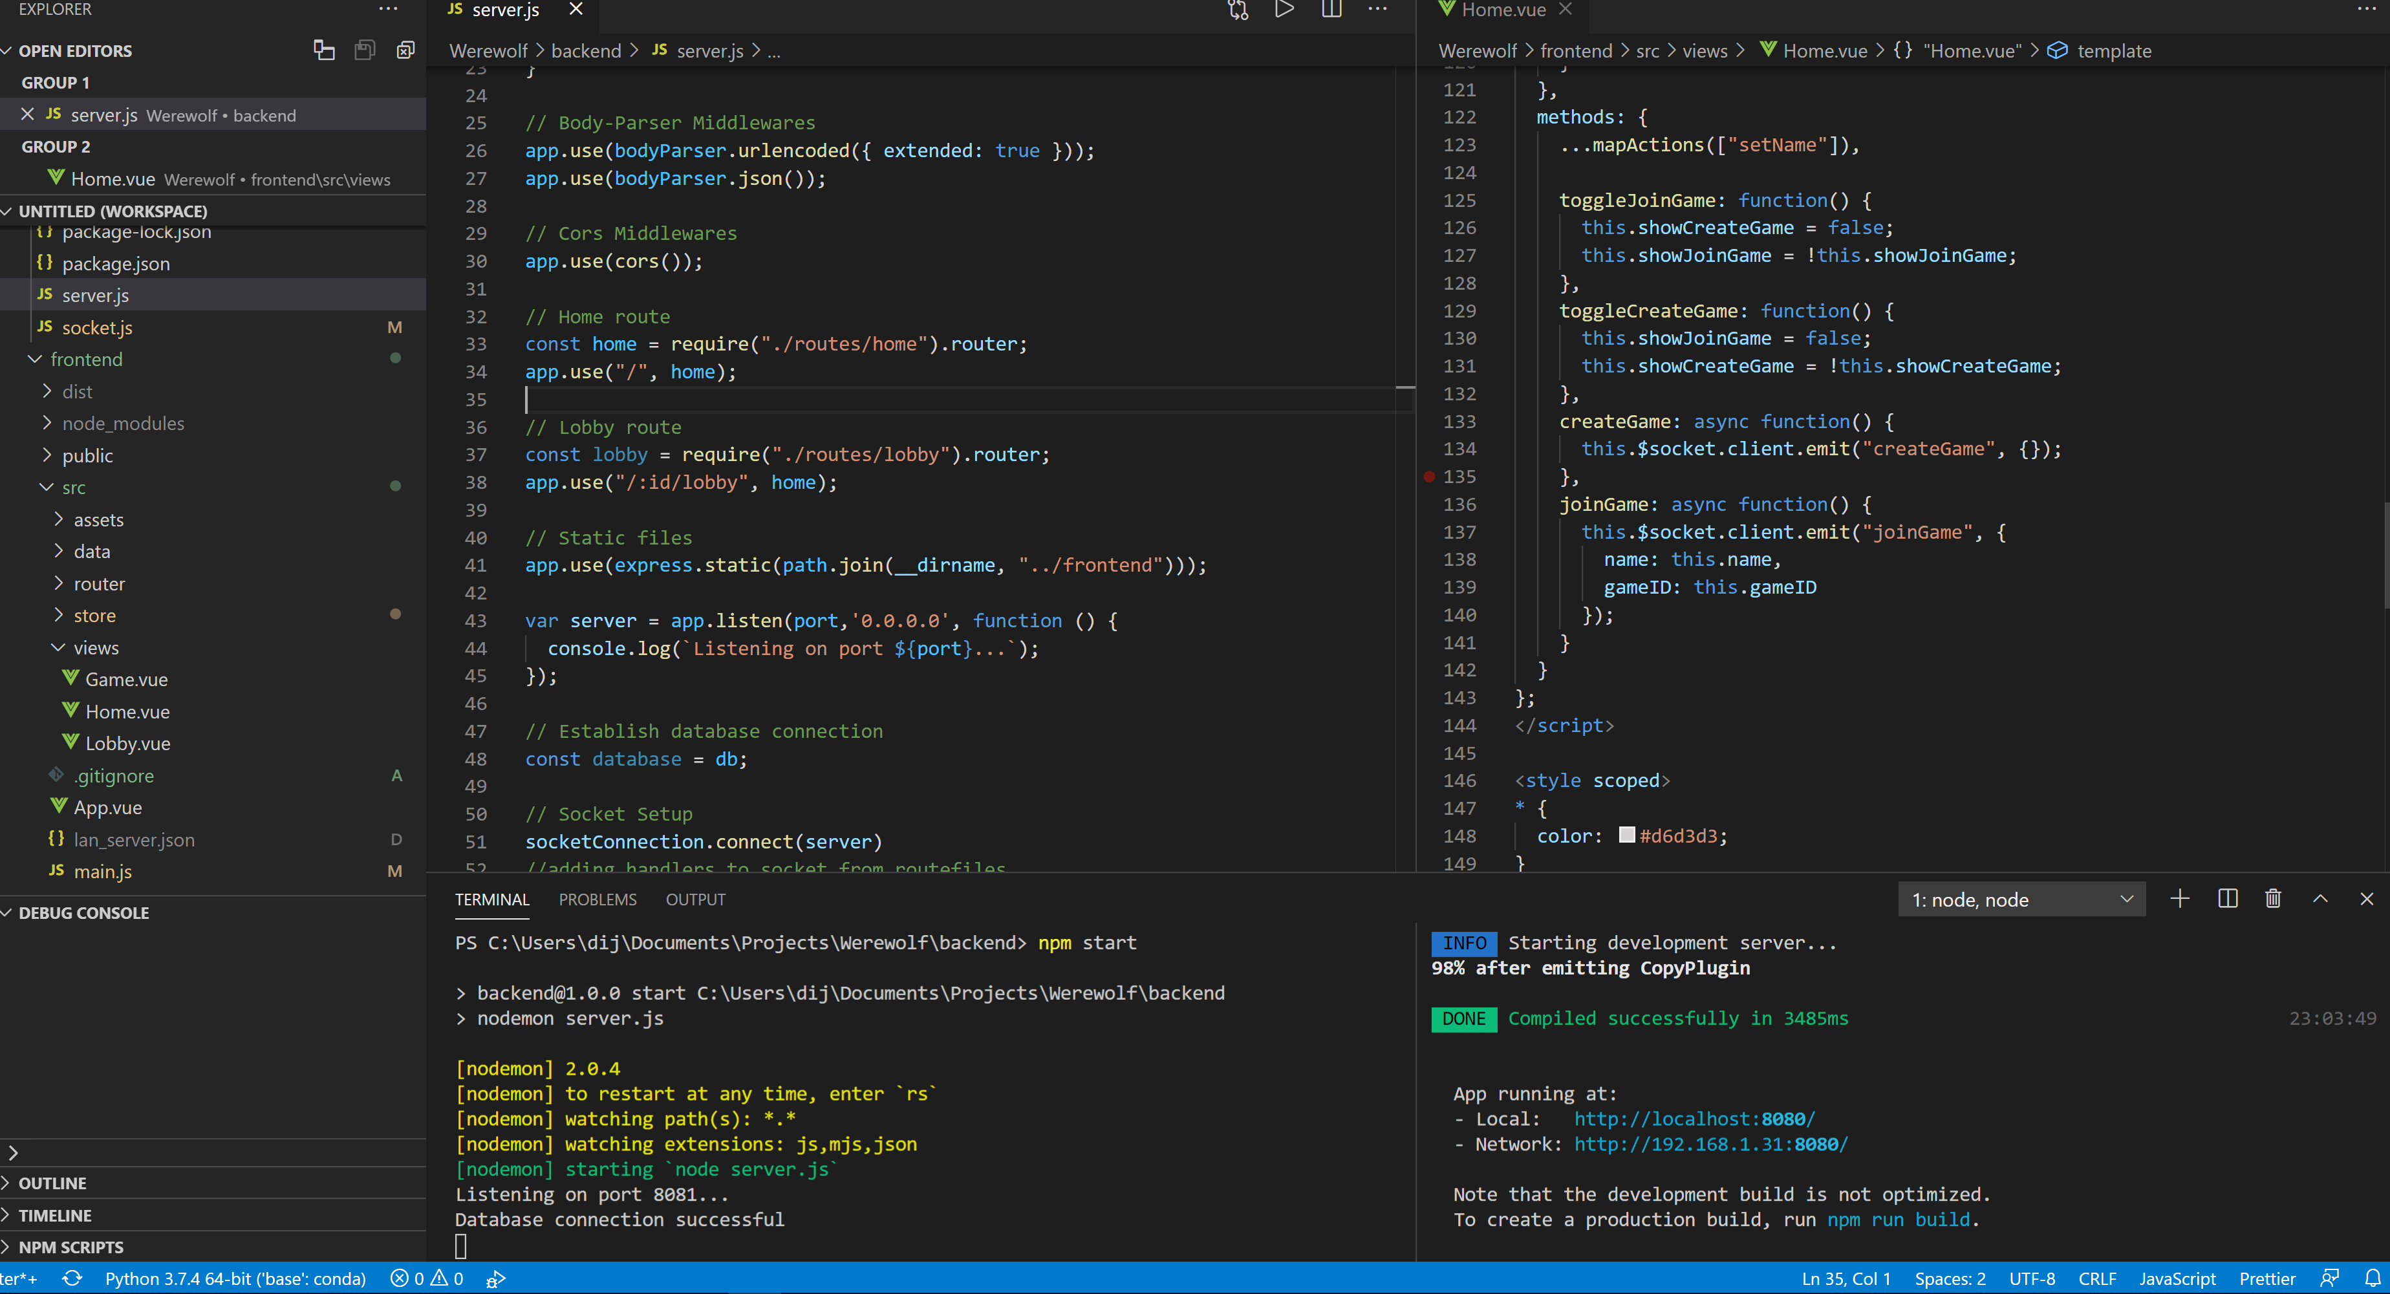Expand the node_modules folder
2390x1294 pixels.
click(x=122, y=423)
